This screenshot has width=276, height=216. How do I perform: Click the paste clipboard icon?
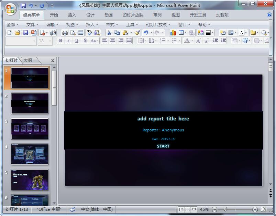[x=125, y=33]
